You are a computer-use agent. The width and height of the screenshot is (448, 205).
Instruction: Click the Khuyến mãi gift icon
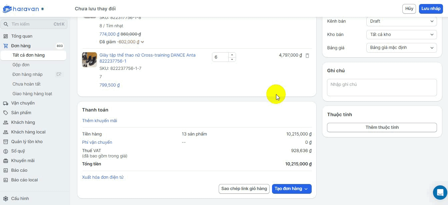point(5,161)
